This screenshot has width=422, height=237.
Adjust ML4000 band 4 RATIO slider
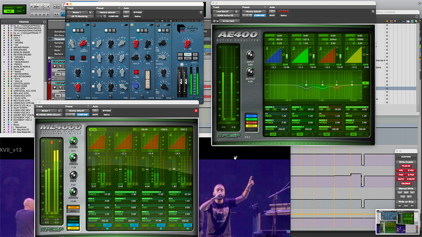tap(180, 199)
